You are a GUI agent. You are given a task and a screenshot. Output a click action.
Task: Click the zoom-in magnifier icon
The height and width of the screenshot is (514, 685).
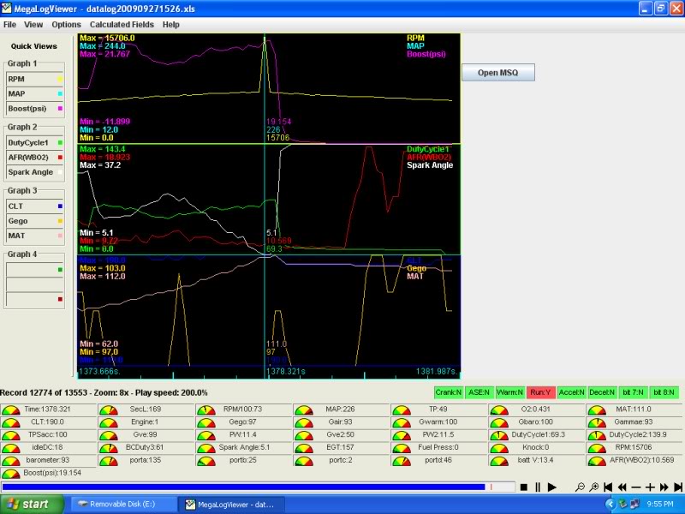point(596,487)
